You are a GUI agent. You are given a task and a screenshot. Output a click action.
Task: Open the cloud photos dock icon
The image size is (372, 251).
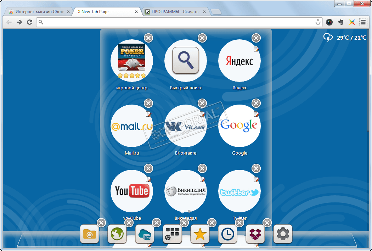click(x=145, y=234)
